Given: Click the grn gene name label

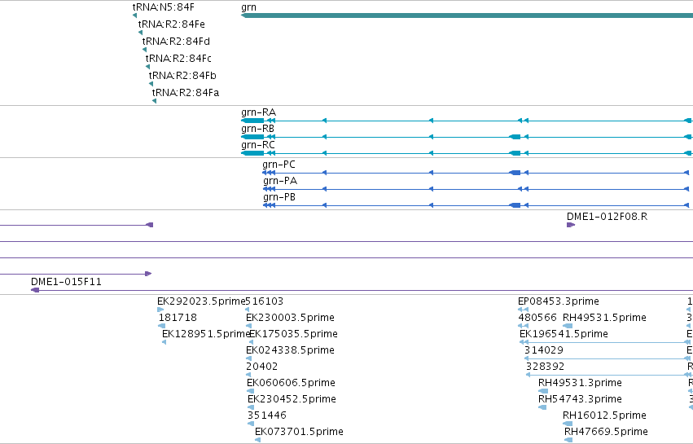Looking at the screenshot, I should click(249, 7).
